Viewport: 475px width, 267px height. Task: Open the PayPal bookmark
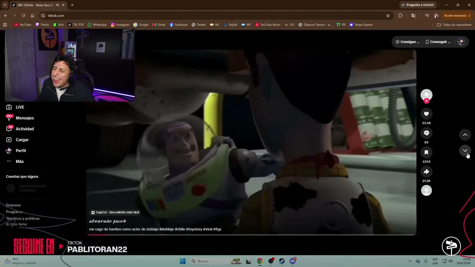coord(230,25)
